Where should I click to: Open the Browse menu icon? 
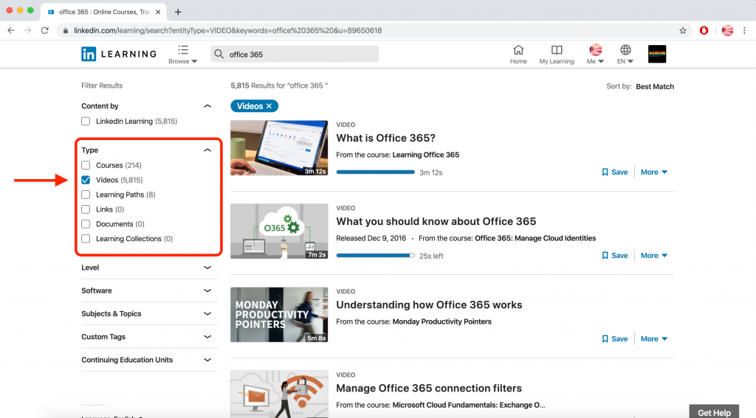tap(183, 50)
